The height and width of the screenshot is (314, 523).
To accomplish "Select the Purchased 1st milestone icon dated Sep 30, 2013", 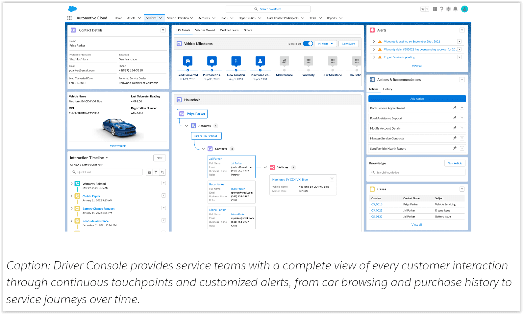I will 212,61.
